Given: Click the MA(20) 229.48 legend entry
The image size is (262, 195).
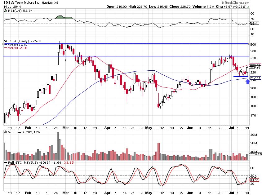Looking at the screenshot, I should point(16,48).
